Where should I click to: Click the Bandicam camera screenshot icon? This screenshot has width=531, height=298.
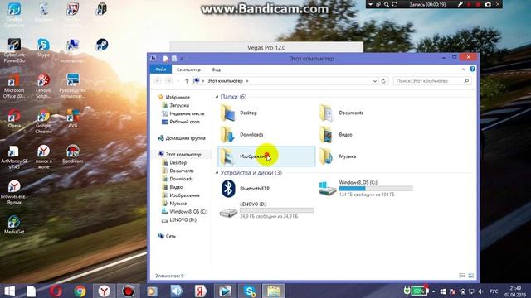point(488,4)
